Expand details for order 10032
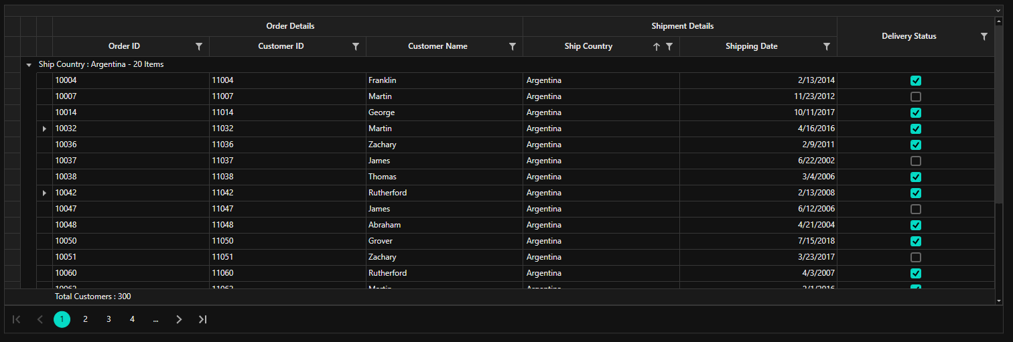 44,129
